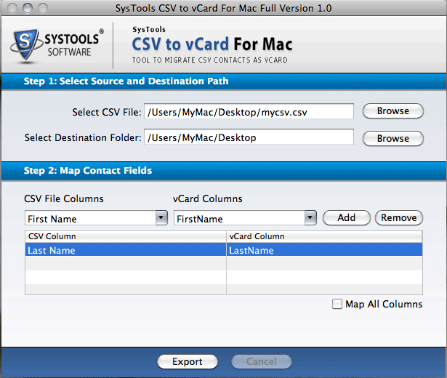Select the Last Name row in CSV Column

click(125, 250)
